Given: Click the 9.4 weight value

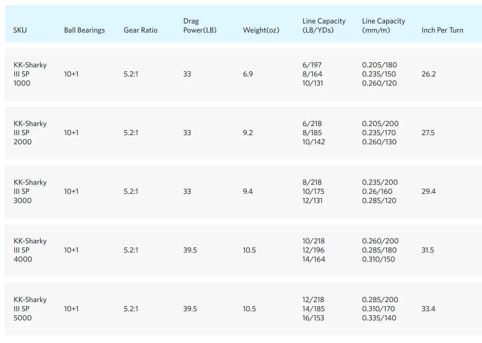Looking at the screenshot, I should tap(248, 191).
